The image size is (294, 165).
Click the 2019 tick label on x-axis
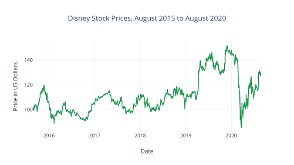pos(186,135)
